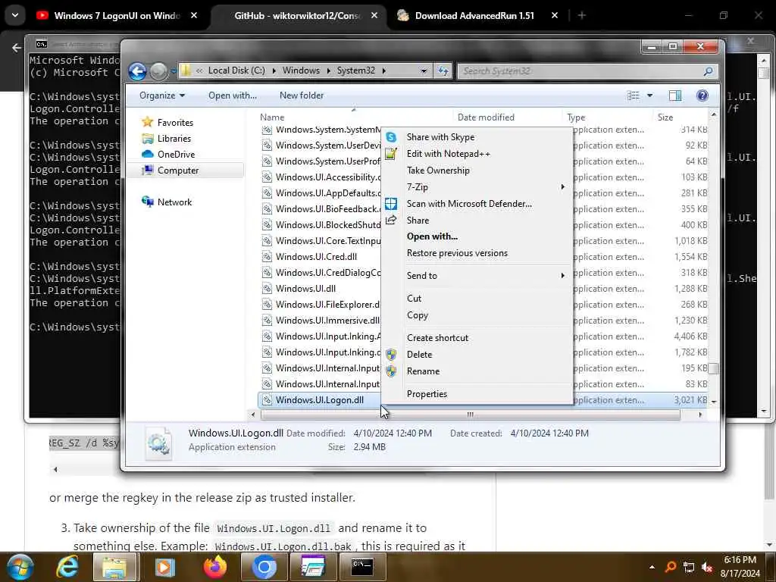
Task: Click the Open with... toolbar button
Action: point(232,95)
